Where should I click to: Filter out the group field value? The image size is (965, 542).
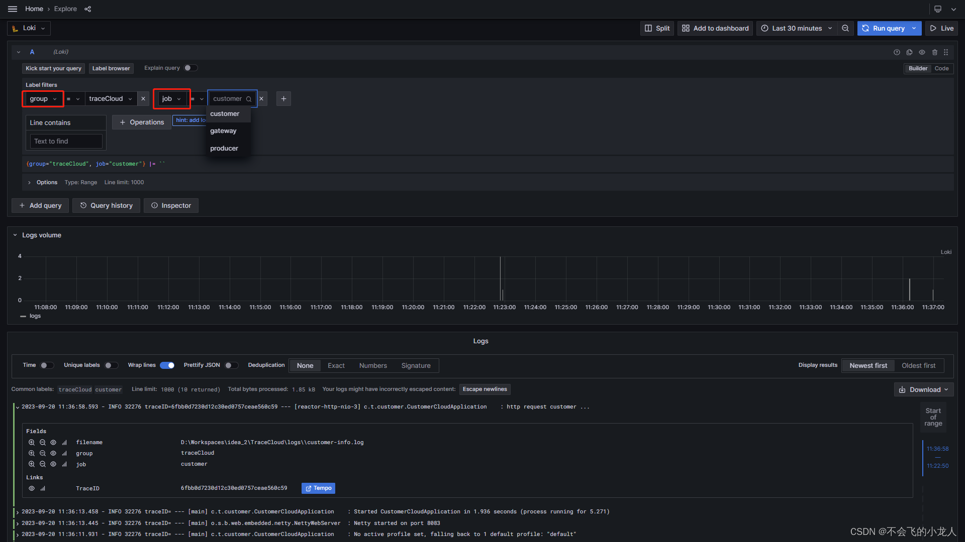pos(42,453)
